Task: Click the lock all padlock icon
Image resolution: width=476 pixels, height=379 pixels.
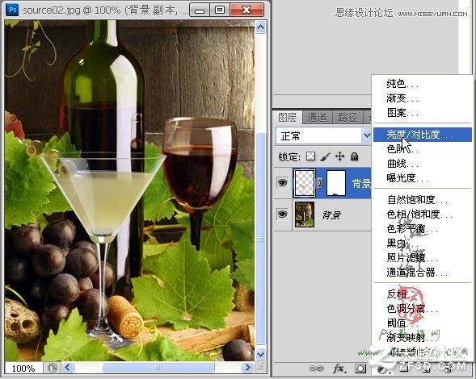Action: point(354,156)
